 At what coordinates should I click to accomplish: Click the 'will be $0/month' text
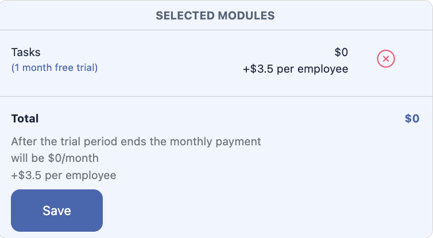pos(55,158)
